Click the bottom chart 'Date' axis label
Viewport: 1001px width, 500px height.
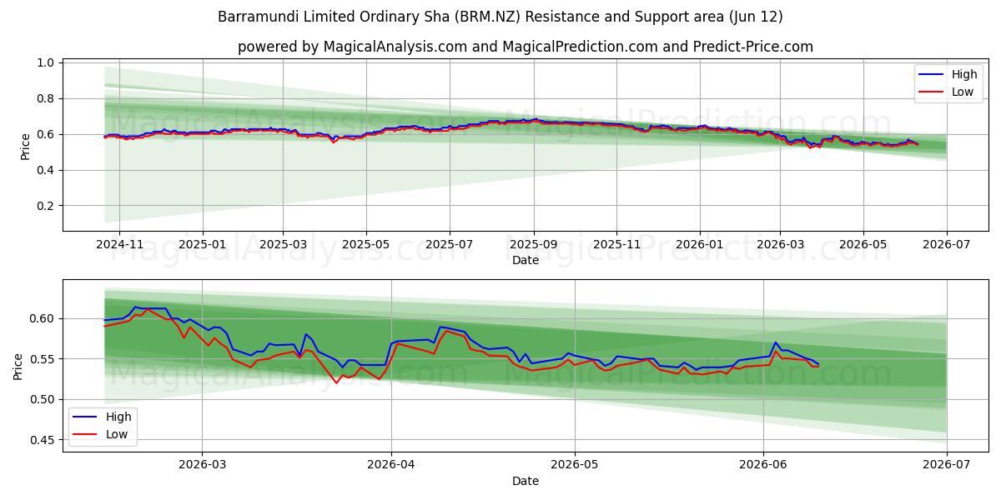coord(526,481)
